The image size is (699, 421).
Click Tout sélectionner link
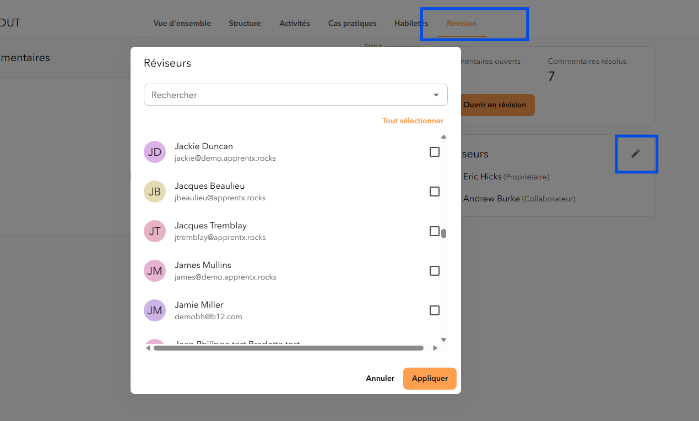pyautogui.click(x=413, y=121)
